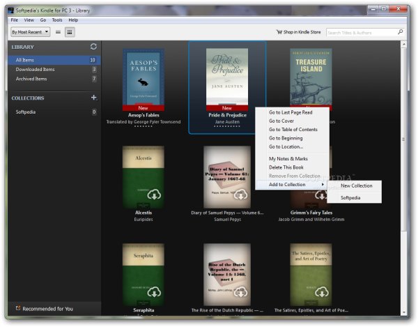This screenshot has height=327, width=418.
Task: Open the Softpedia collection in sidebar
Action: (x=27, y=112)
